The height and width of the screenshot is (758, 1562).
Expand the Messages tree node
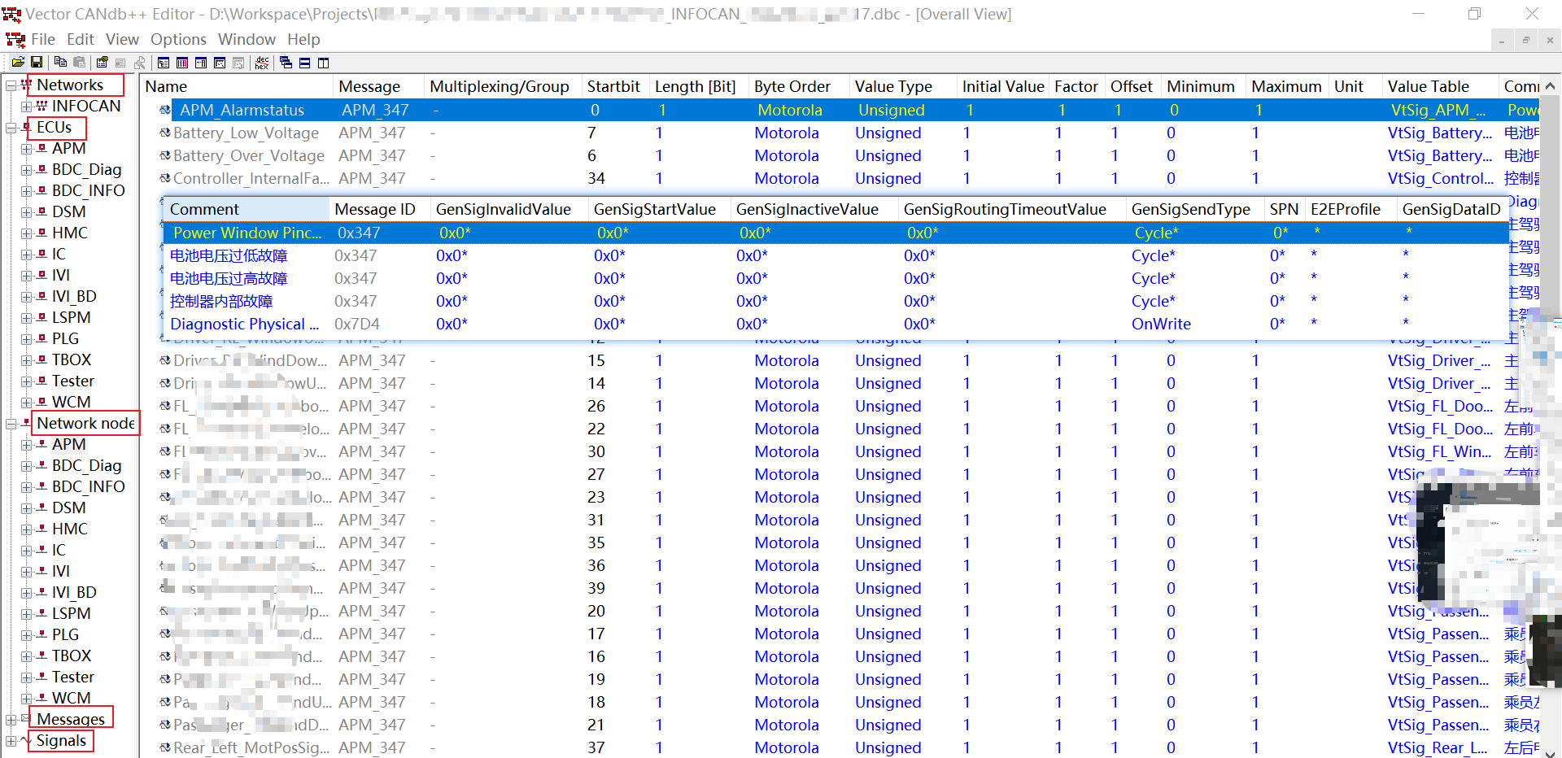[x=11, y=720]
